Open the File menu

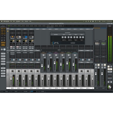[11, 21]
